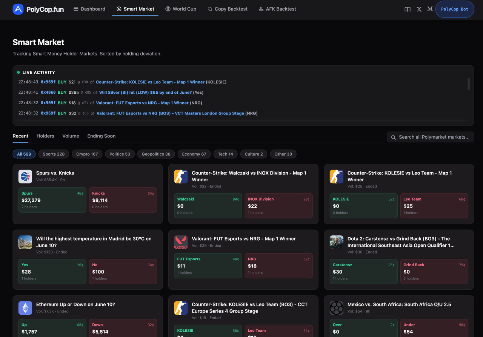Click the LIVE ACTIVITY heading
The width and height of the screenshot is (483, 337).
39,73
